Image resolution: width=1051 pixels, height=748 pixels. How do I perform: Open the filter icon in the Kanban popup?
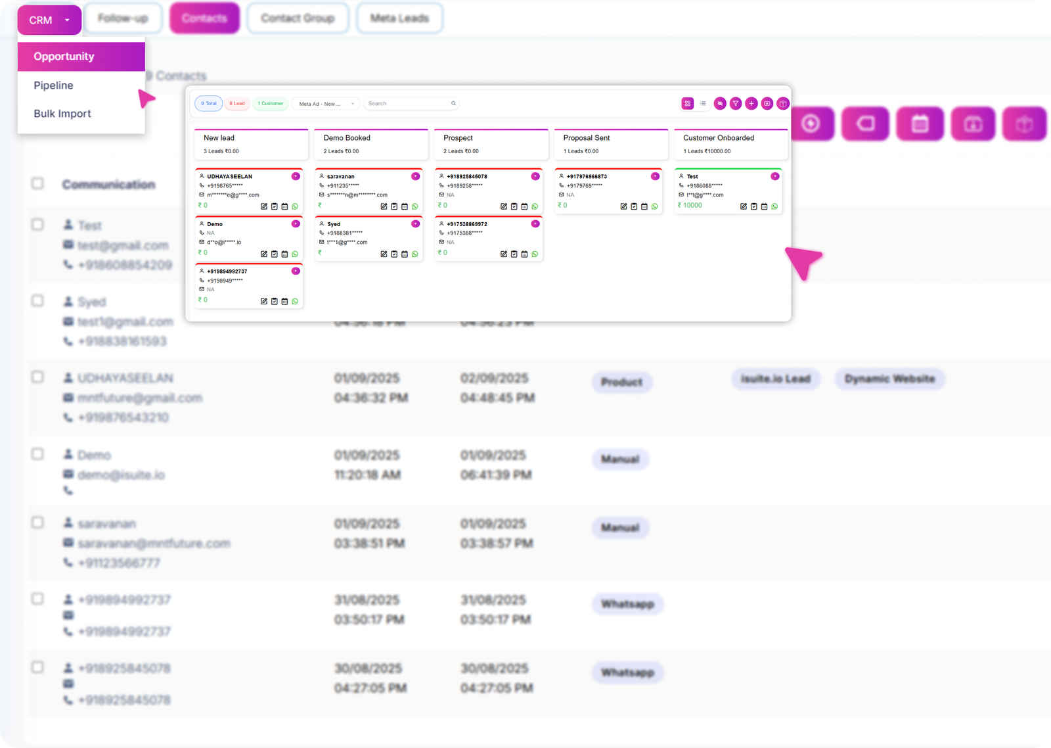tap(736, 103)
